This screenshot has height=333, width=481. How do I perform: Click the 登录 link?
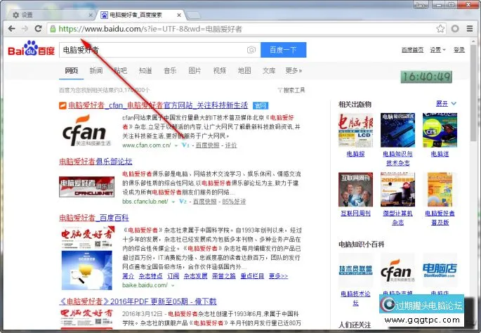[x=459, y=50]
